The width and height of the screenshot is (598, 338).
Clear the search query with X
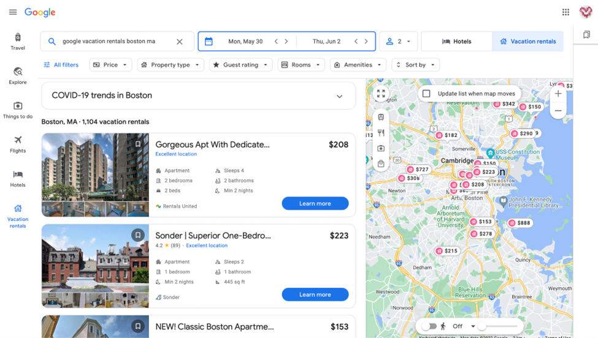[179, 42]
